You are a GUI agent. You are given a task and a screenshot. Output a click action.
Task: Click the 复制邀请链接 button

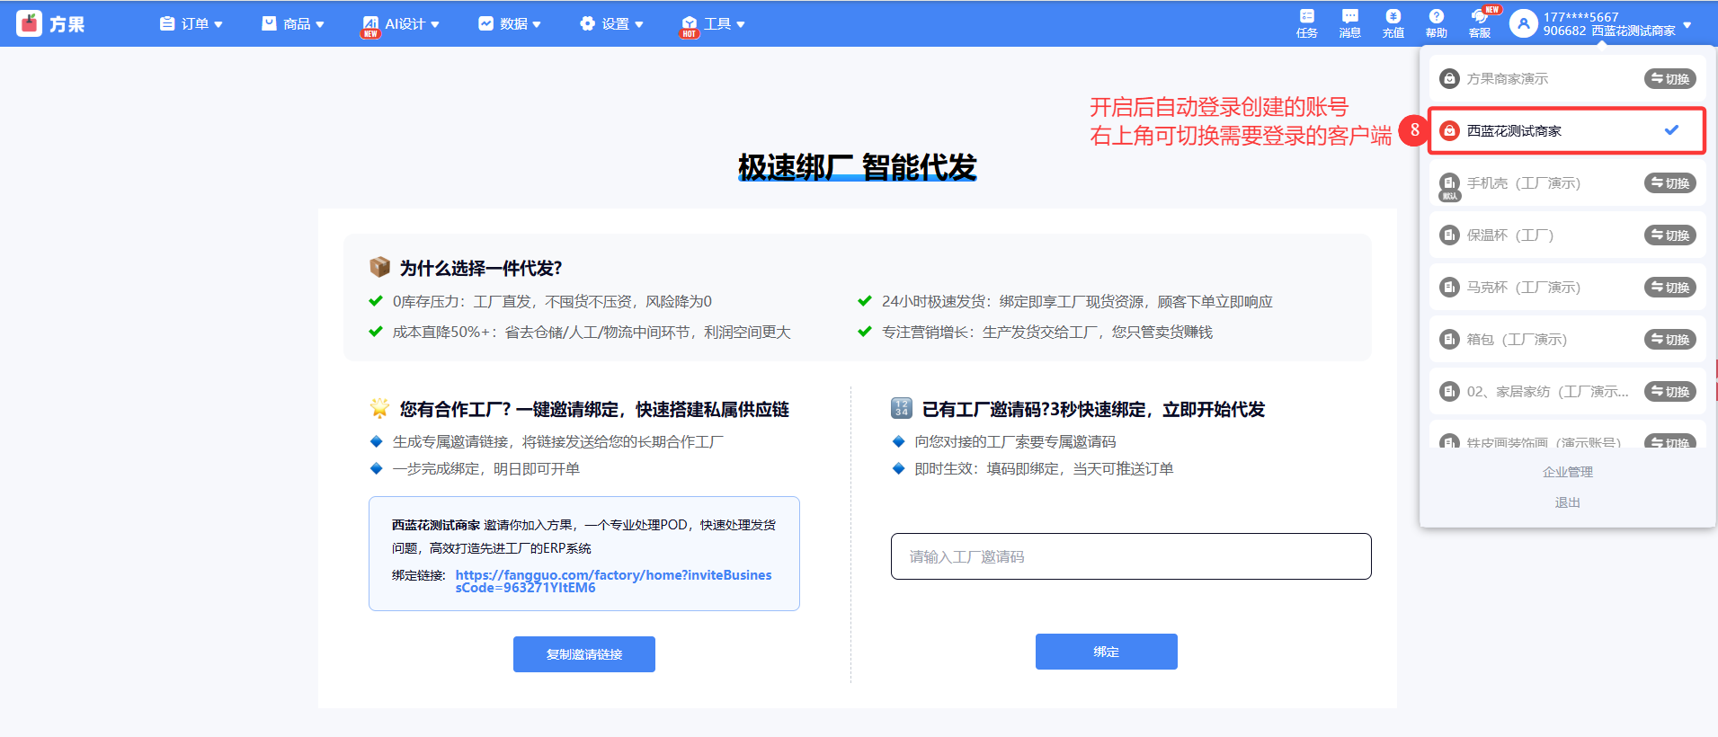coord(584,654)
